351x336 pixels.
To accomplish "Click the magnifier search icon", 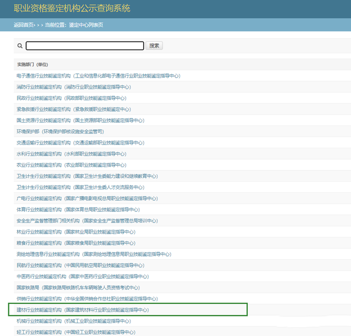I will click(20, 46).
